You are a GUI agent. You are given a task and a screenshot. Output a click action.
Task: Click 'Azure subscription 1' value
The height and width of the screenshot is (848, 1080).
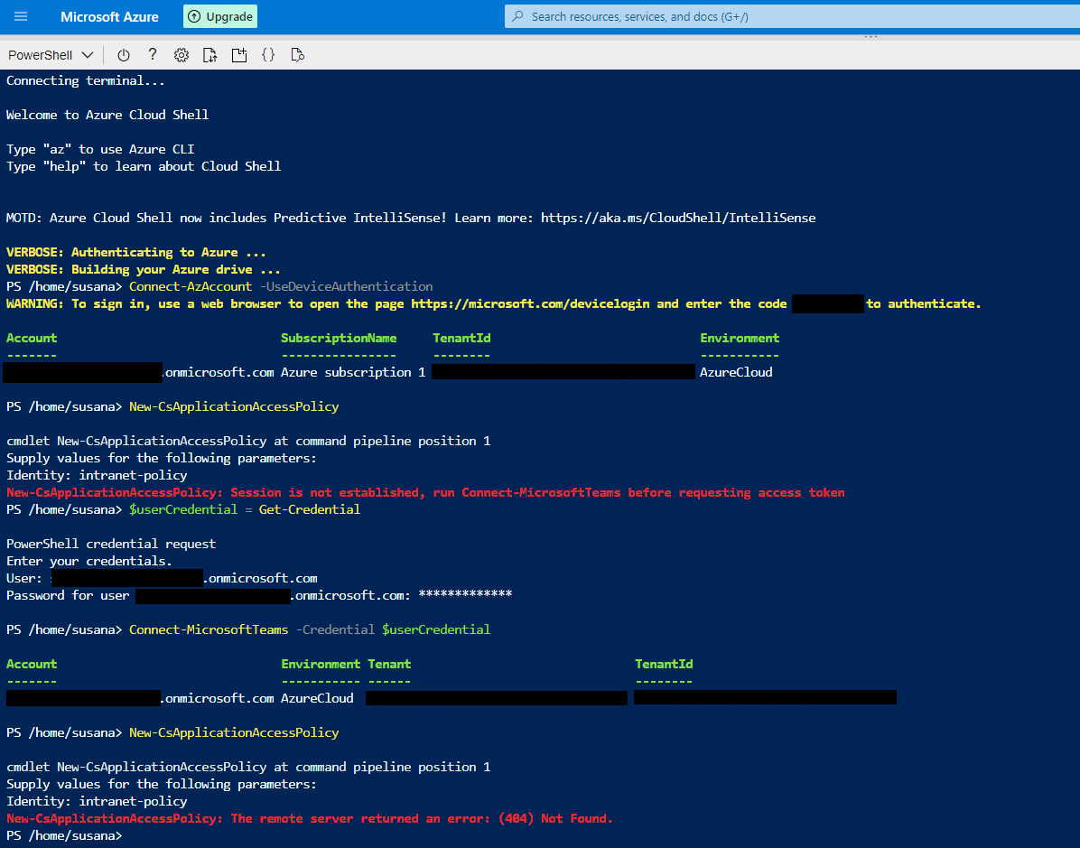click(x=353, y=372)
